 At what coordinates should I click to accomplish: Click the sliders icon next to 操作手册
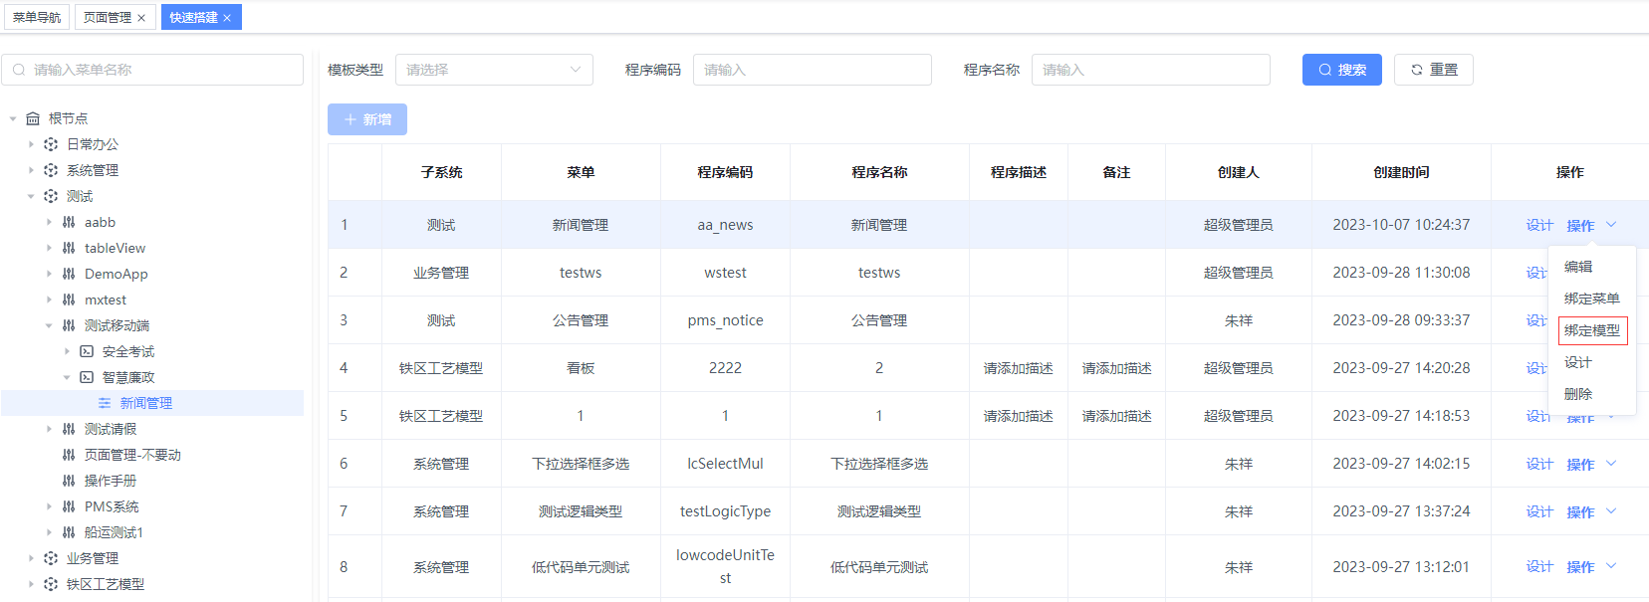coord(69,481)
